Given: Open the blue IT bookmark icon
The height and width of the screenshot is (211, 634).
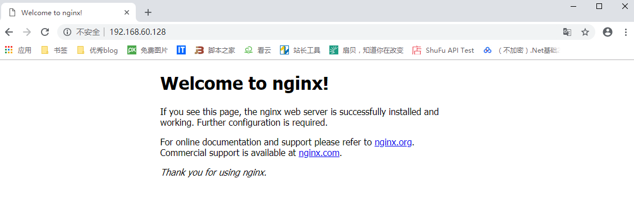Looking at the screenshot, I should point(181,50).
